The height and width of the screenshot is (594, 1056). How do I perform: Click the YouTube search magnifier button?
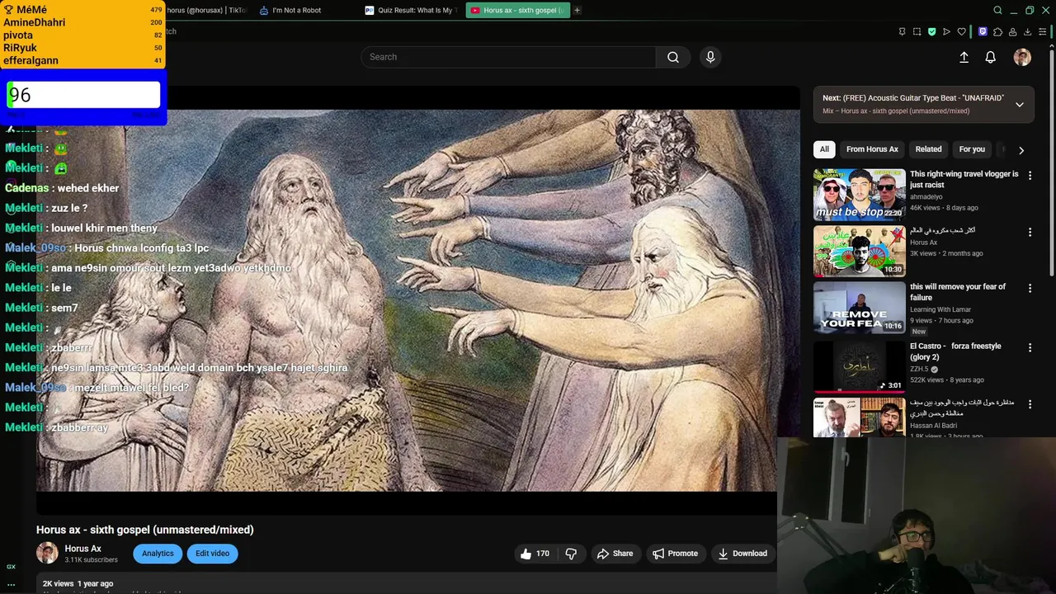tap(673, 57)
